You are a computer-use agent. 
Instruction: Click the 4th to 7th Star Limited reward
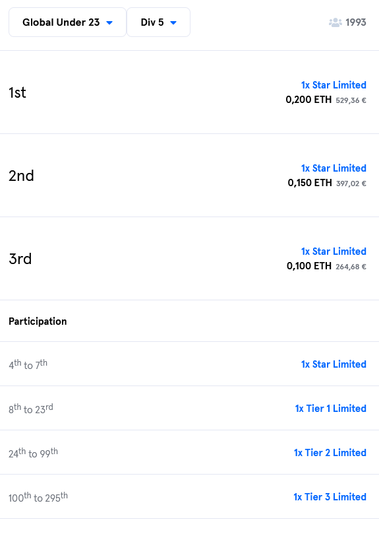tap(334, 364)
